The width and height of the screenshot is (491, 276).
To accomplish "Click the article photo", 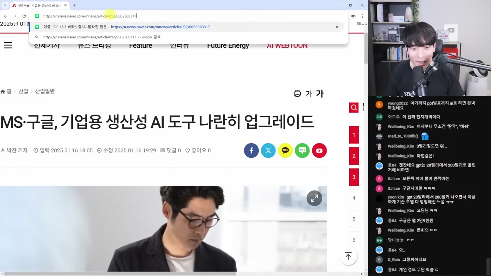I will pos(163,228).
